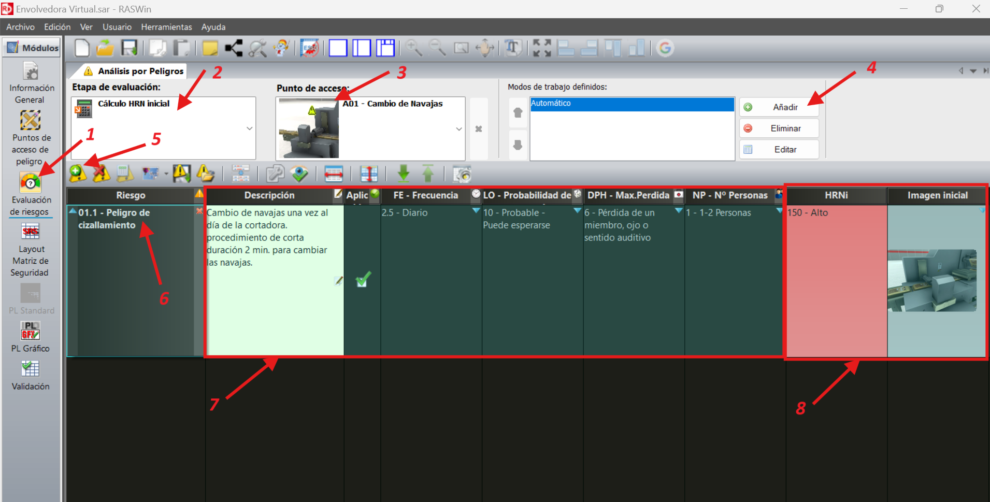Click the Riesgo column header
Viewport: 990px width, 502px height.
point(131,195)
